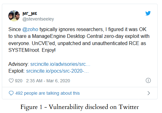This screenshot has width=162, height=113.
Task: Click the "SYSTEM/root. Enjoy!" line
Action: pos(32,50)
